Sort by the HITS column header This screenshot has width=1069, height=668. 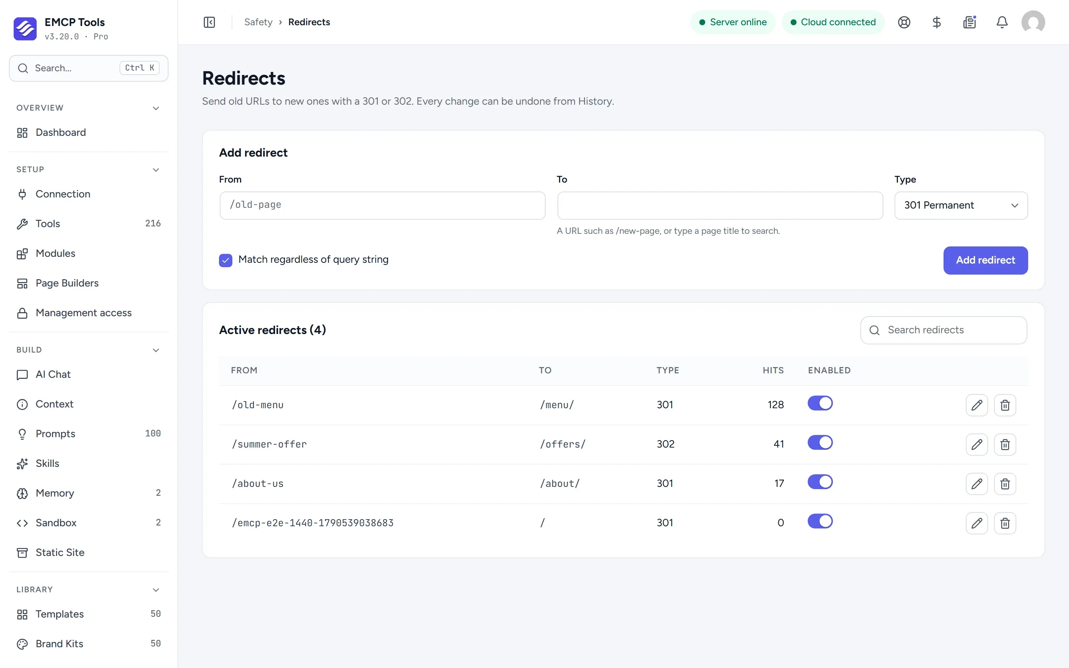[x=773, y=370]
